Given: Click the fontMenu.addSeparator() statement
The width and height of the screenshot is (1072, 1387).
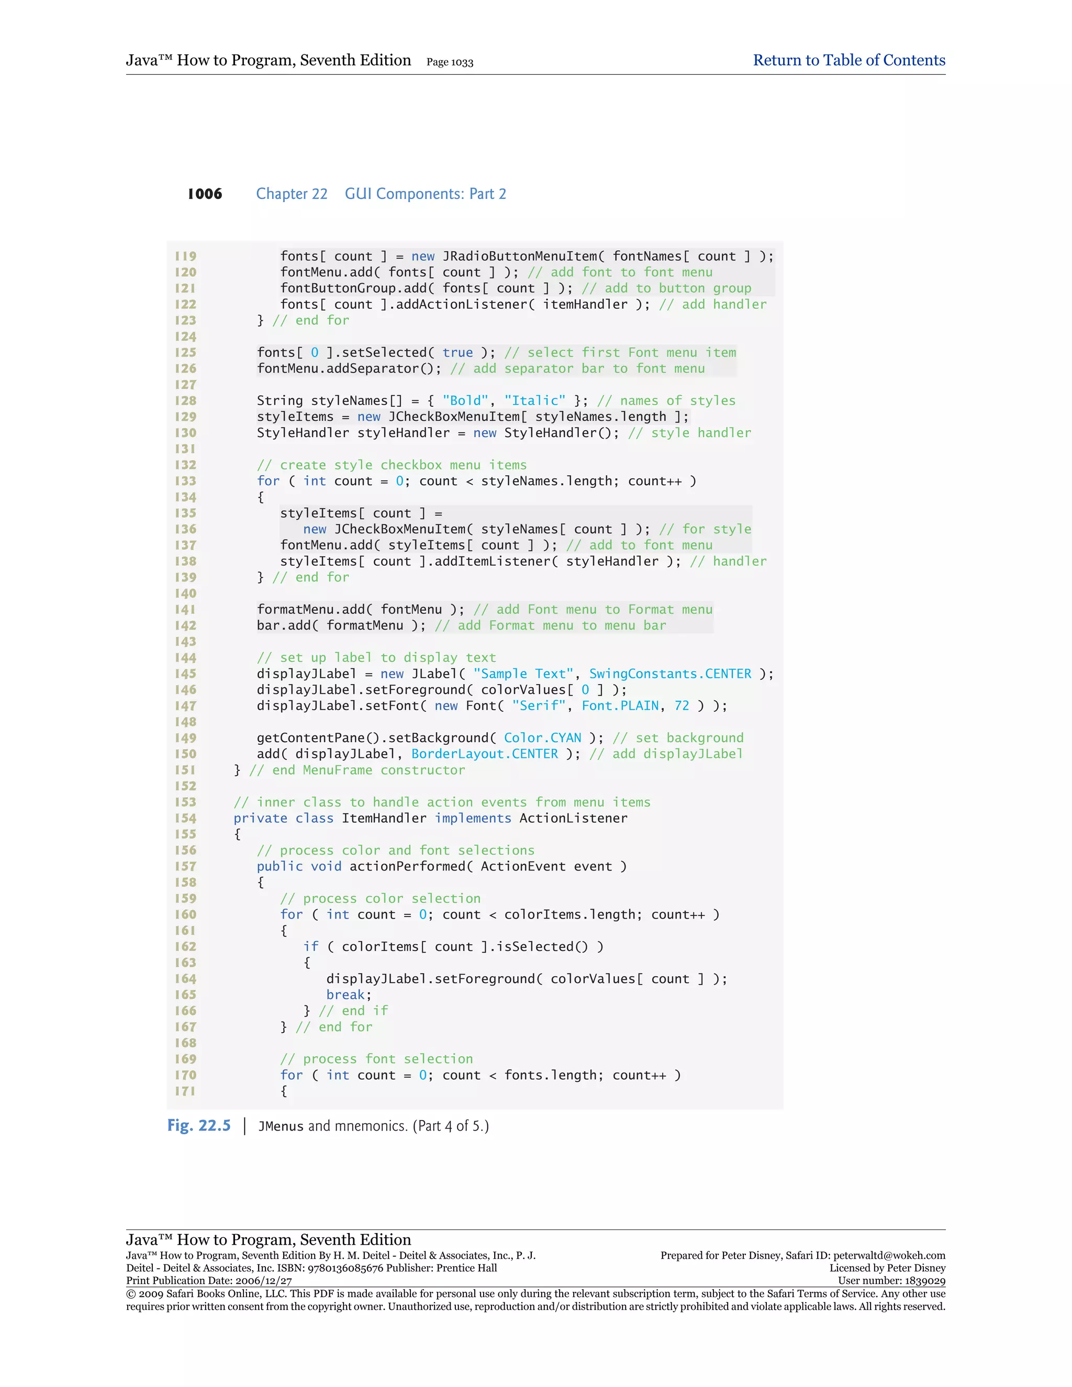Looking at the screenshot, I should point(348,368).
